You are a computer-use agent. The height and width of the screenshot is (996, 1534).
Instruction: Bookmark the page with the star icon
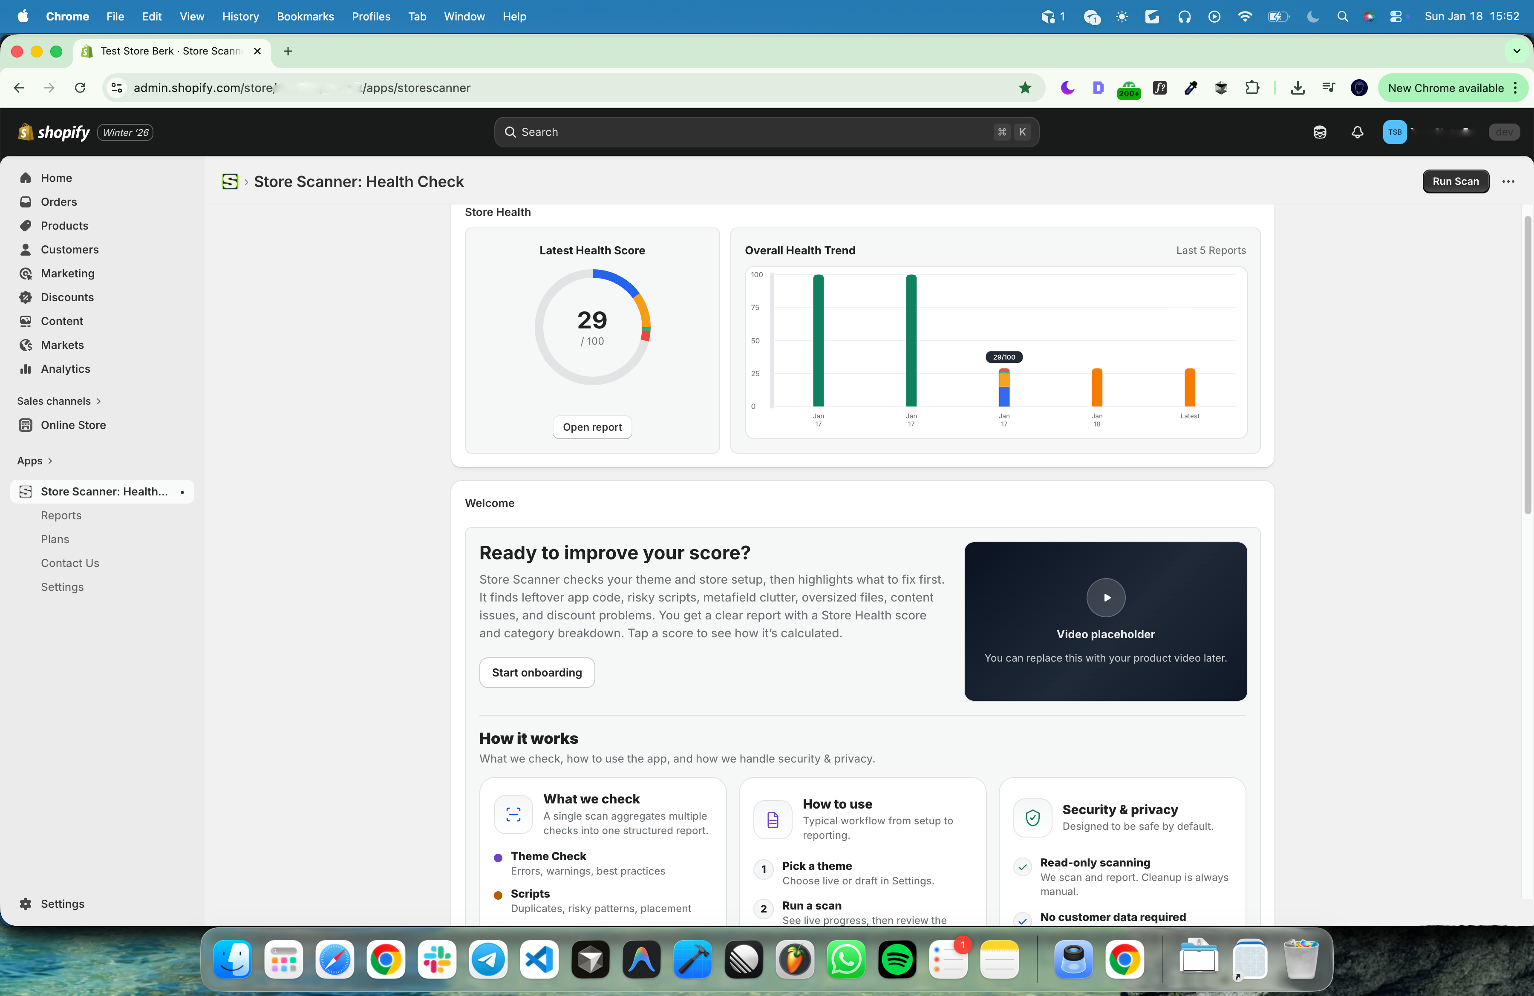pos(1025,88)
